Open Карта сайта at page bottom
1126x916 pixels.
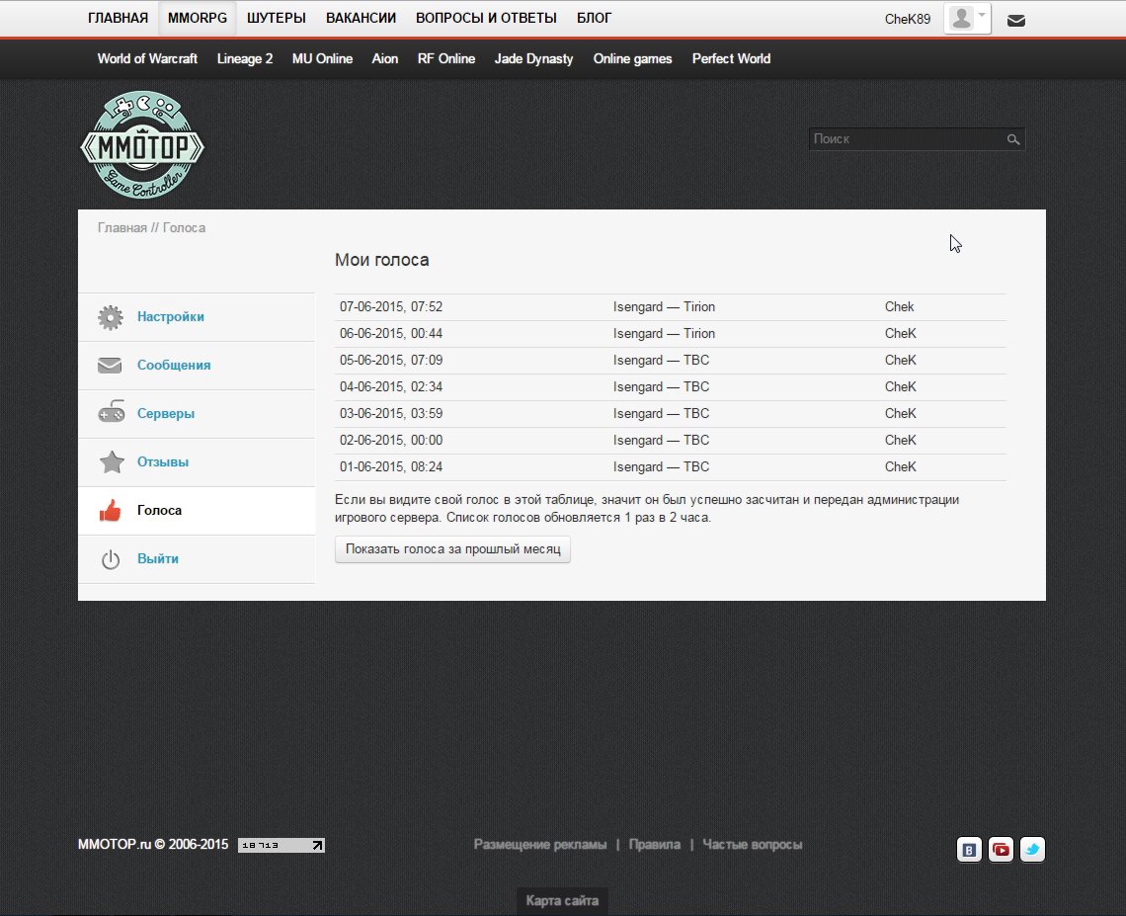pyautogui.click(x=562, y=900)
